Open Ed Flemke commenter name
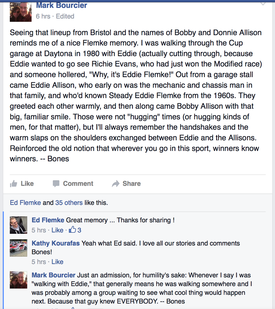The height and width of the screenshot is (309, 275). tap(48, 220)
